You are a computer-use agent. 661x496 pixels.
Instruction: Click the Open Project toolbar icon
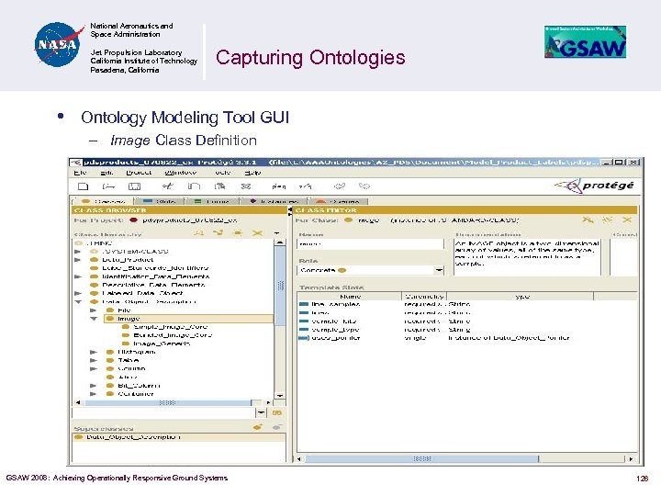coord(108,186)
